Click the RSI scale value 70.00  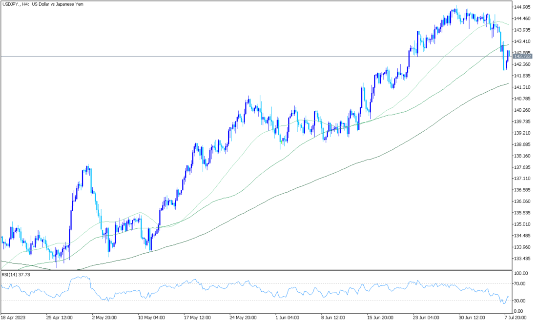click(520, 283)
